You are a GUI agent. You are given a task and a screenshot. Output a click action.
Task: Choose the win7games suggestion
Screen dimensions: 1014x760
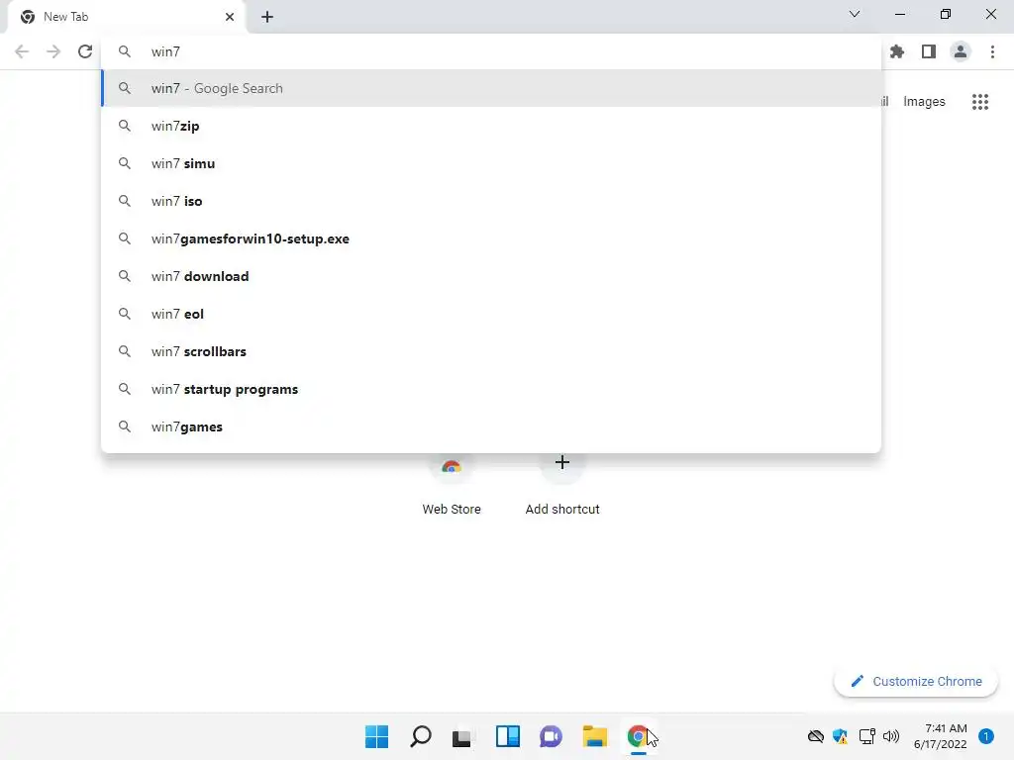(491, 427)
